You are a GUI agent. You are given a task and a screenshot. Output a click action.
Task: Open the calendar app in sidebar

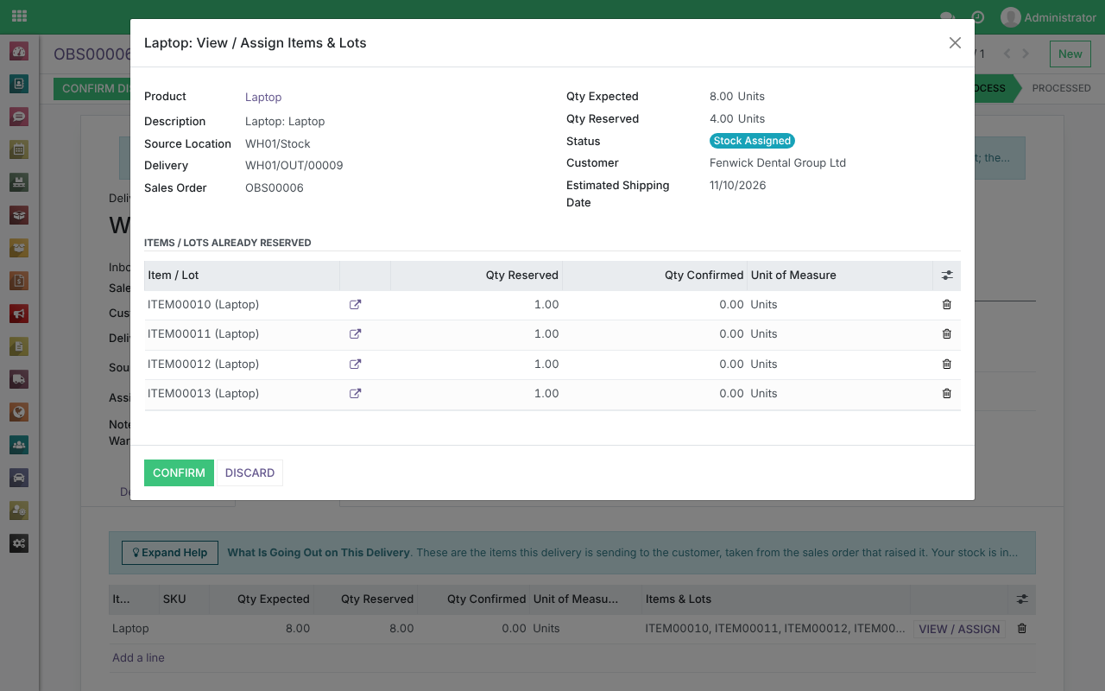point(19,149)
